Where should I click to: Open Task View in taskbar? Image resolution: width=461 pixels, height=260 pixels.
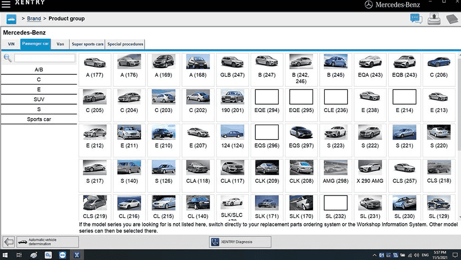[x=19, y=255]
